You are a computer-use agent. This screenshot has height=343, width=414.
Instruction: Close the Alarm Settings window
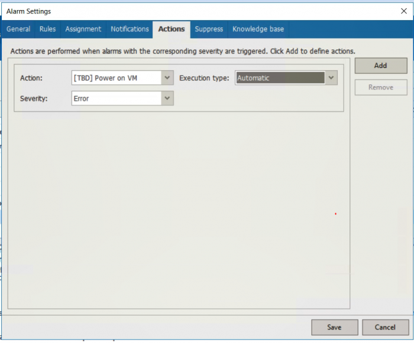[403, 11]
